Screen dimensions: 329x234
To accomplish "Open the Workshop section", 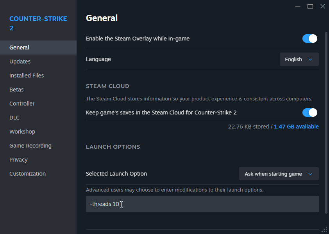I will point(22,131).
